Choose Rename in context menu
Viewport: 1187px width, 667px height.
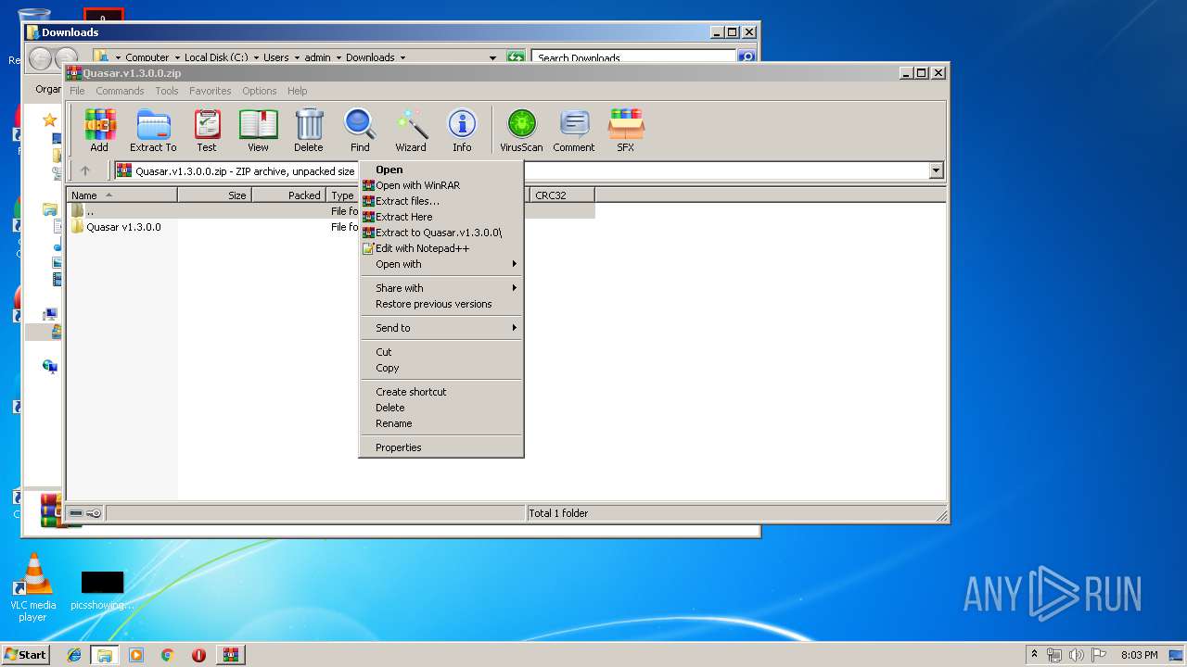click(441, 423)
